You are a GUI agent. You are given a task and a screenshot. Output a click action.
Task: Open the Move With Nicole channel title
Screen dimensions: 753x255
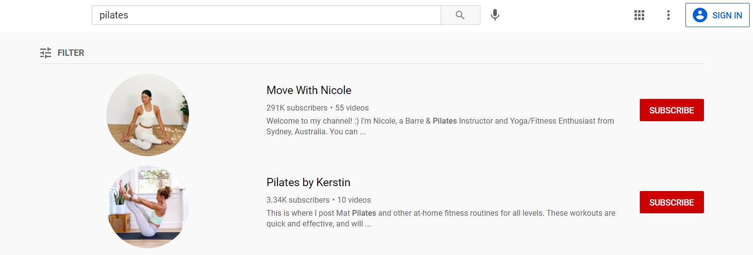(309, 90)
